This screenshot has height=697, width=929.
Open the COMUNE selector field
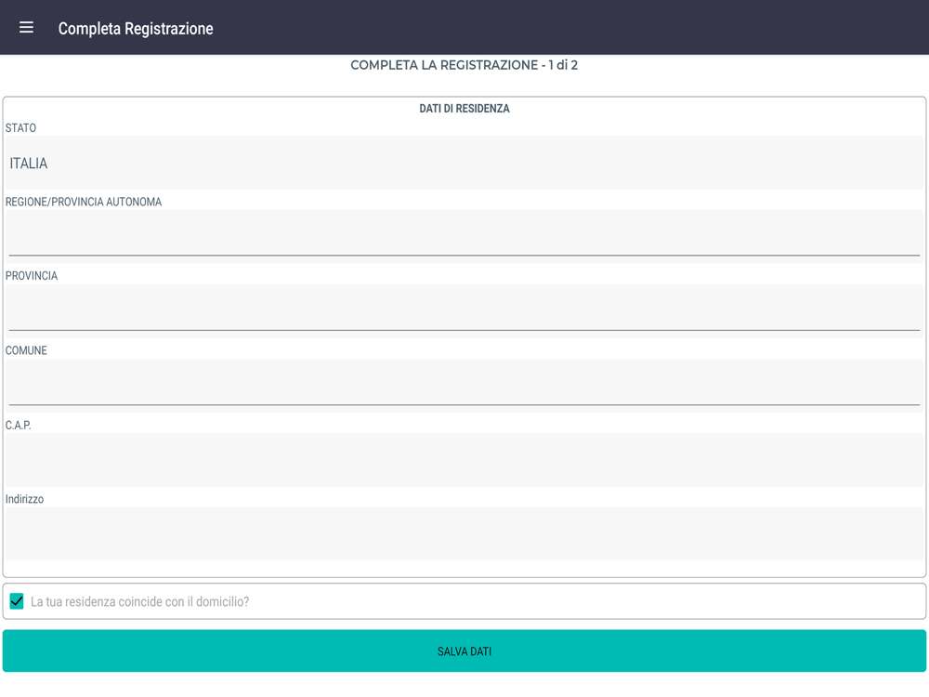(x=464, y=386)
